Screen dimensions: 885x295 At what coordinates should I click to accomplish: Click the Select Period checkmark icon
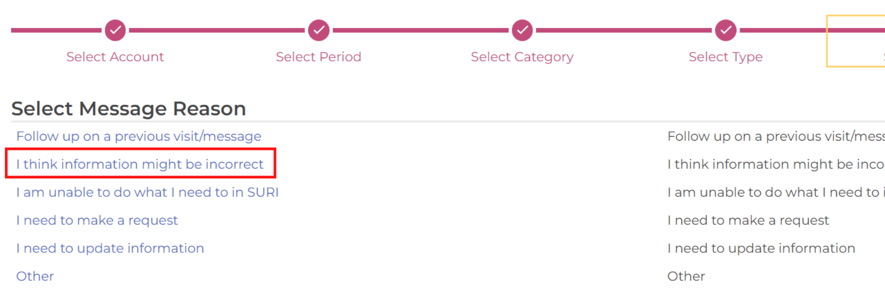pyautogui.click(x=319, y=30)
